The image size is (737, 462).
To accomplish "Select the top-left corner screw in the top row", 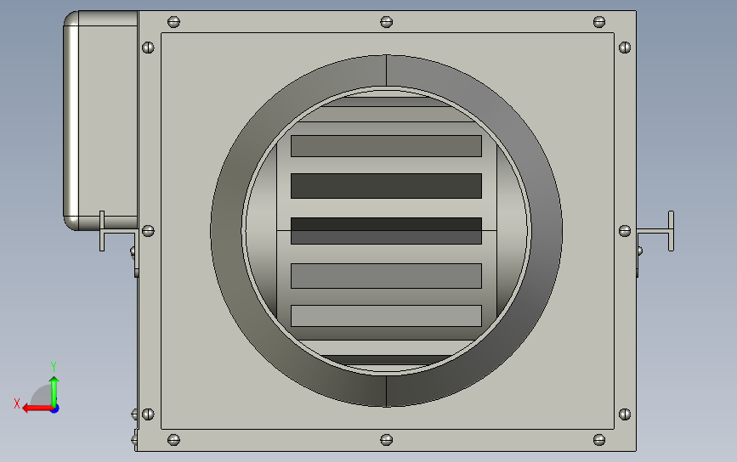I will pos(174,22).
